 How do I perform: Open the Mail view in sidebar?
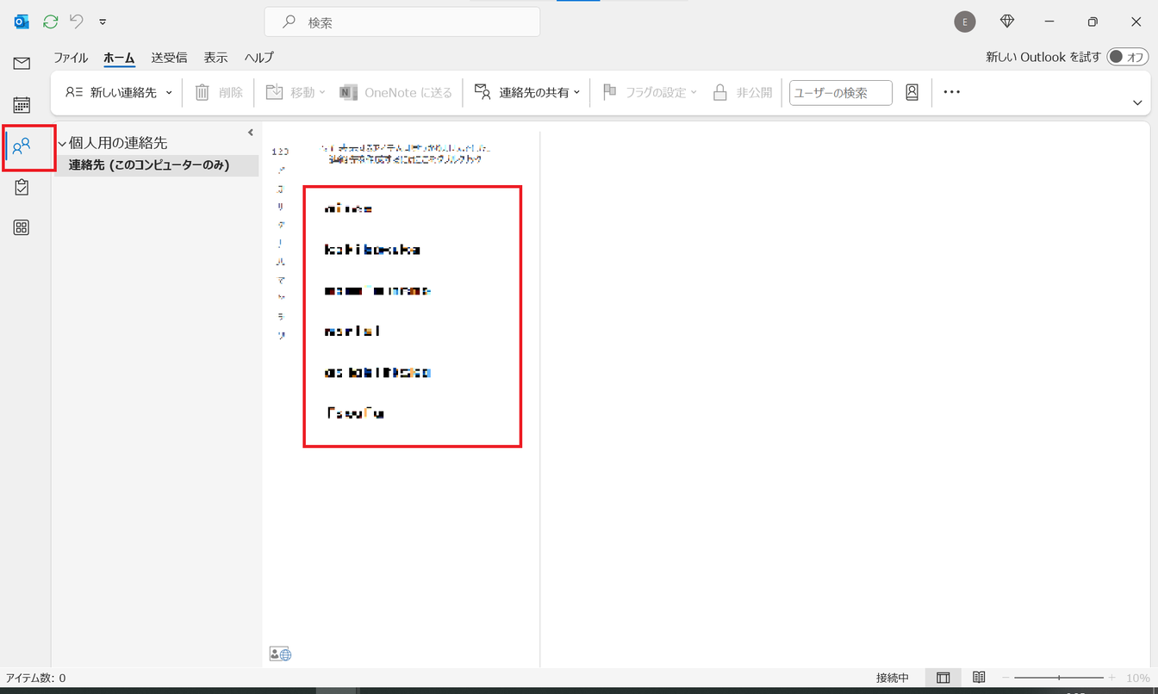22,63
